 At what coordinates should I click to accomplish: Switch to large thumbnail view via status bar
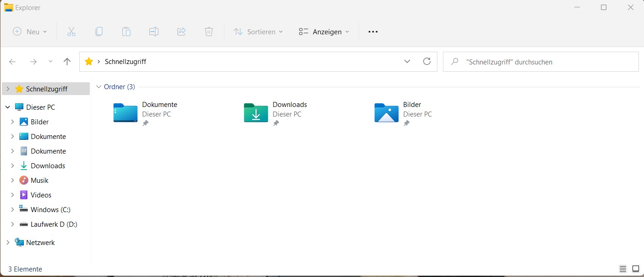click(x=635, y=269)
